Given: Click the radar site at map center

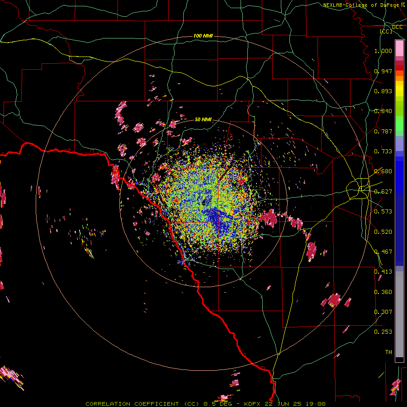Looking at the screenshot, I should pos(204,203).
